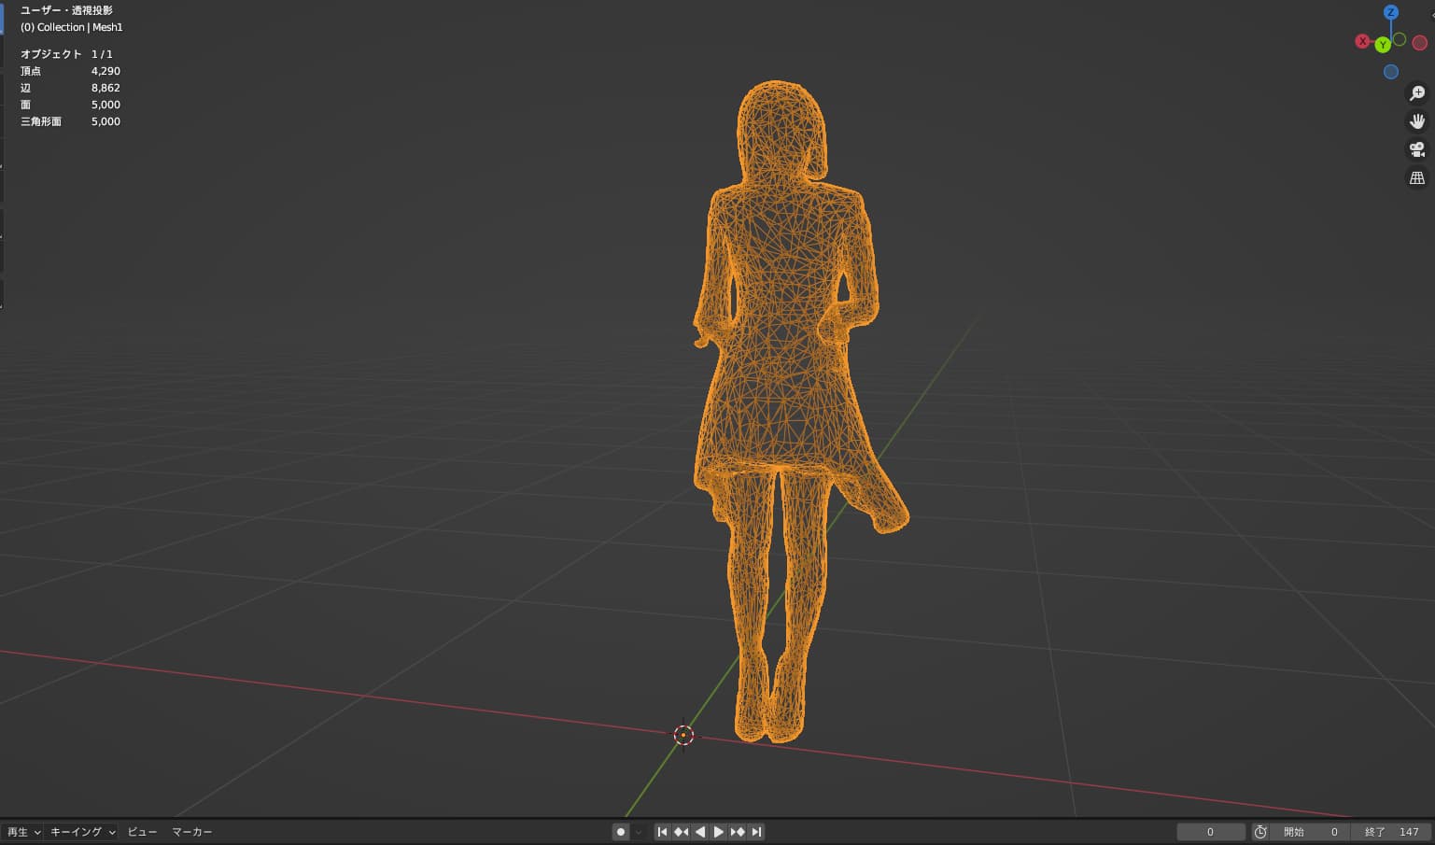Screen dimensions: 1435x845
Task: Open the マーカー menu in timeline
Action: (x=191, y=832)
